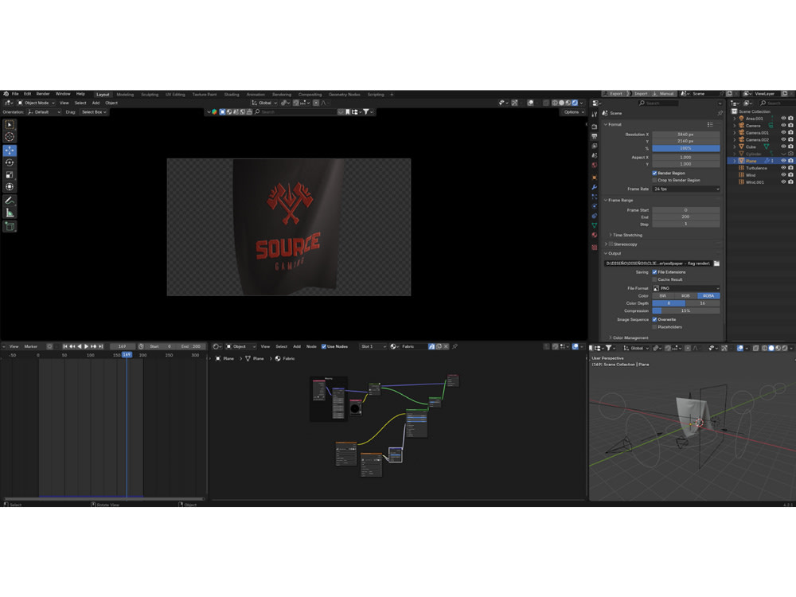Select the Select Box tool in viewport toolbar
Screen dimensions: 796x597
[10, 125]
